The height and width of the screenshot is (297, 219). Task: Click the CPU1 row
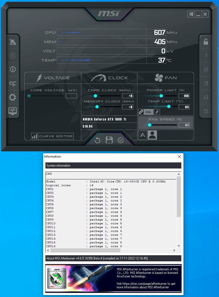coord(84,189)
